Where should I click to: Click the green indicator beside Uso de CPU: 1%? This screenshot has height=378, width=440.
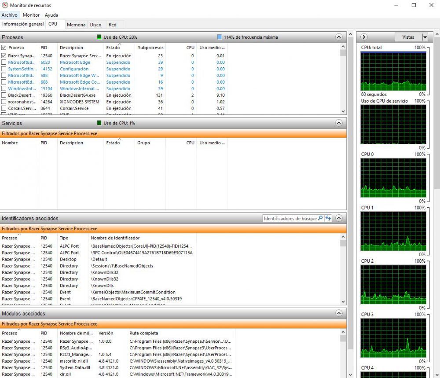tap(100, 123)
